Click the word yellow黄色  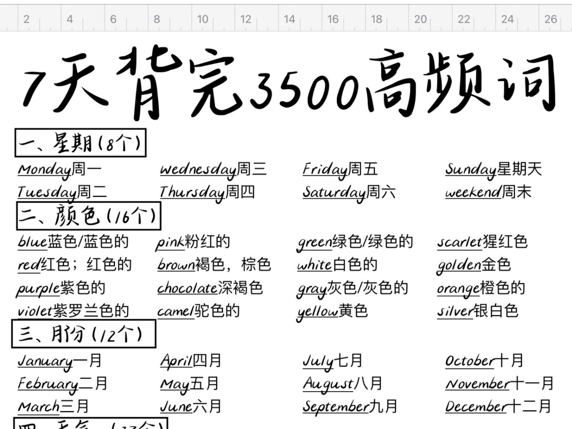pos(332,313)
